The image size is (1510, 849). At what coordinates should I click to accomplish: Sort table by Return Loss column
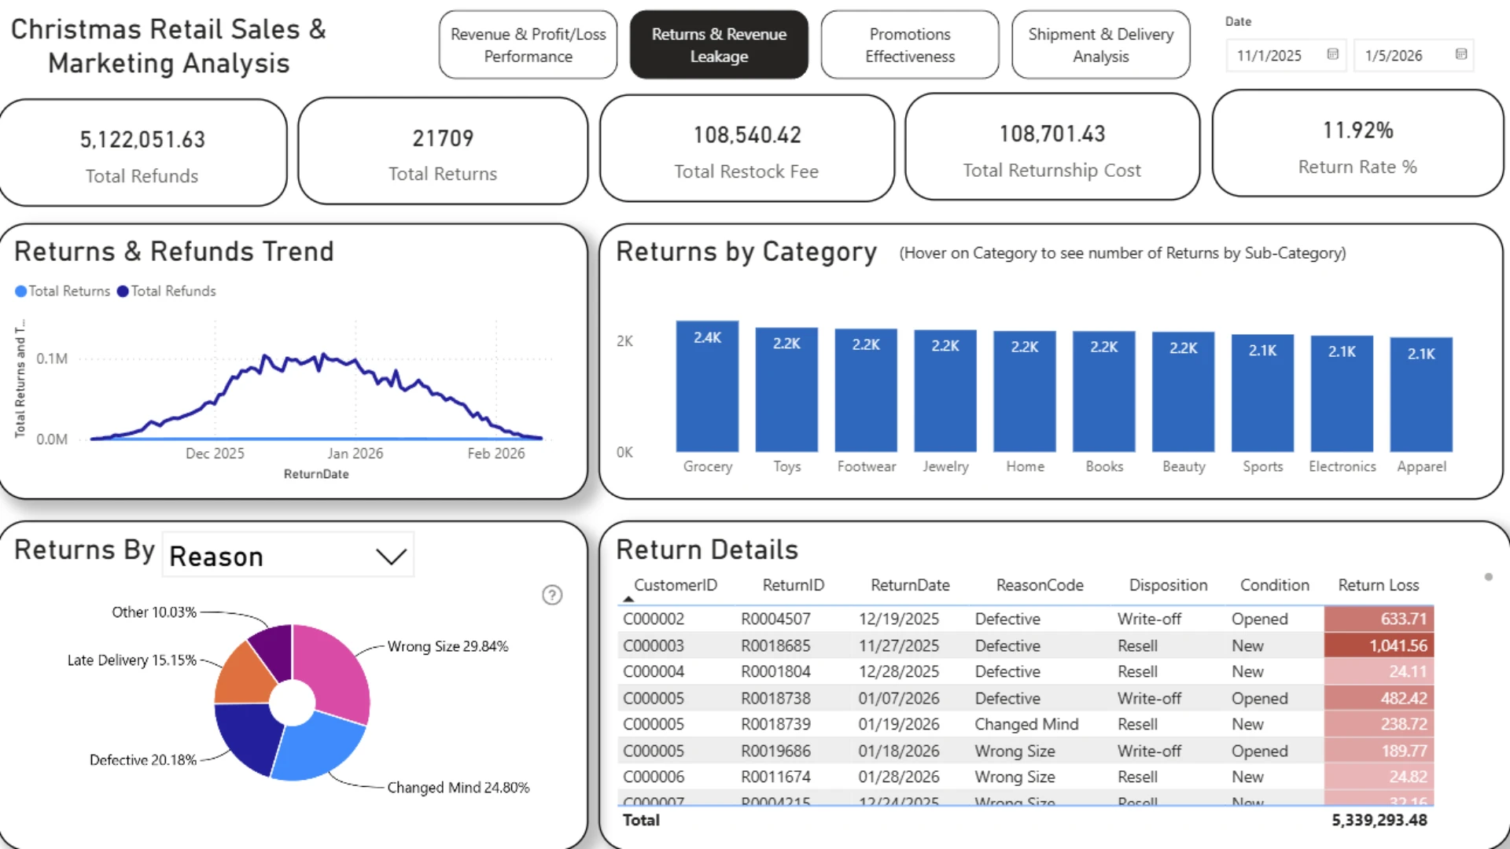(x=1378, y=585)
